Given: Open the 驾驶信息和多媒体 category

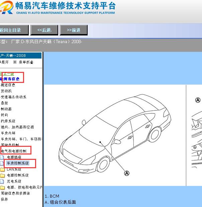Looking at the screenshot, I should coord(15,193).
